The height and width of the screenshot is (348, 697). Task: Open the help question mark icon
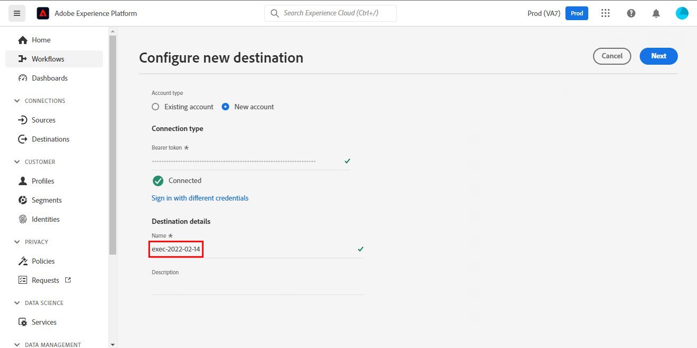[x=631, y=13]
